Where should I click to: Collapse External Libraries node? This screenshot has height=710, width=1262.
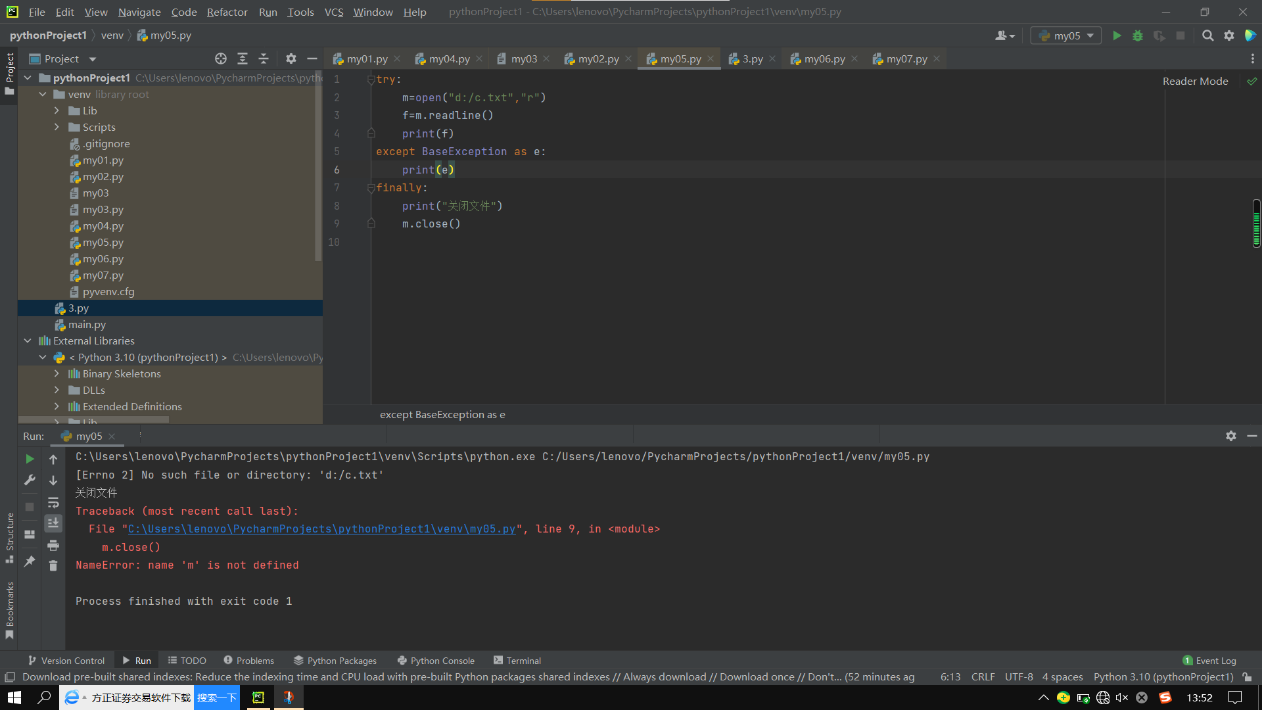[28, 341]
